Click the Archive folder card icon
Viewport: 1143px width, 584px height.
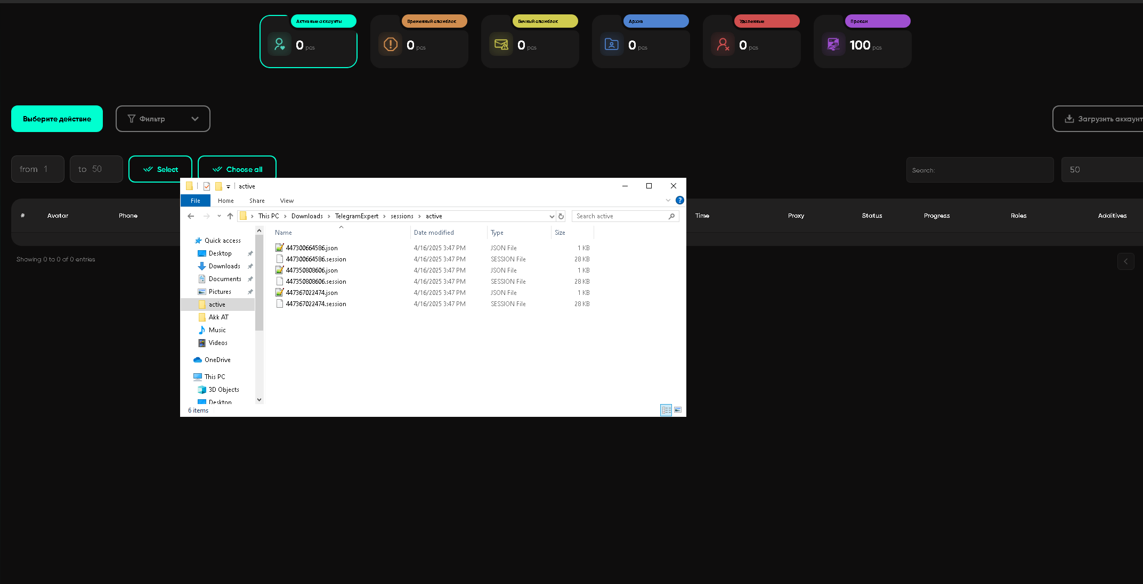tap(612, 44)
